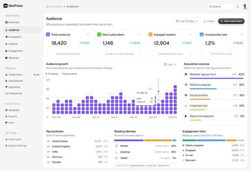Select the United States row
Viewport: 251px width, 171px height.
(77, 141)
